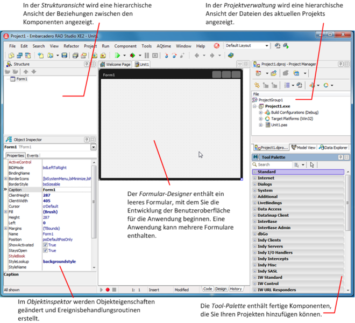The width and height of the screenshot is (355, 323).
Task: Click the Tool Palette arrow pointer icon
Action: 312,165
